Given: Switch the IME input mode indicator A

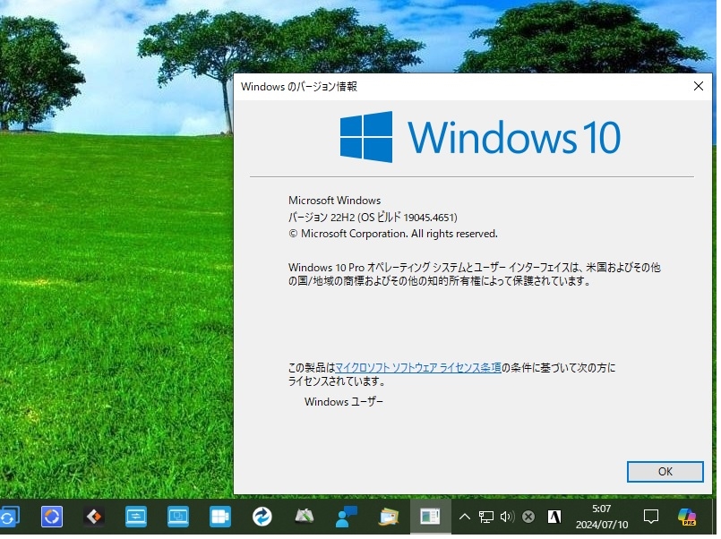Looking at the screenshot, I should [x=554, y=517].
